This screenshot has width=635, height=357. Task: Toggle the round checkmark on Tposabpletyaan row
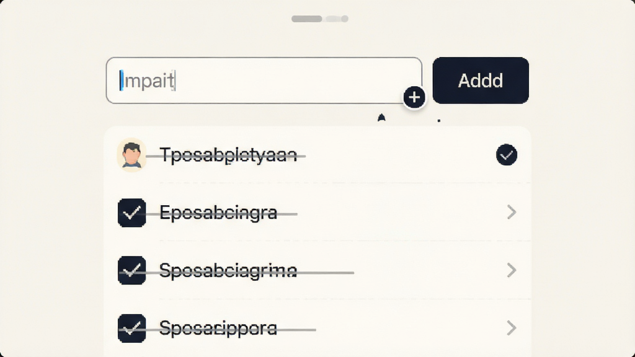tap(506, 154)
